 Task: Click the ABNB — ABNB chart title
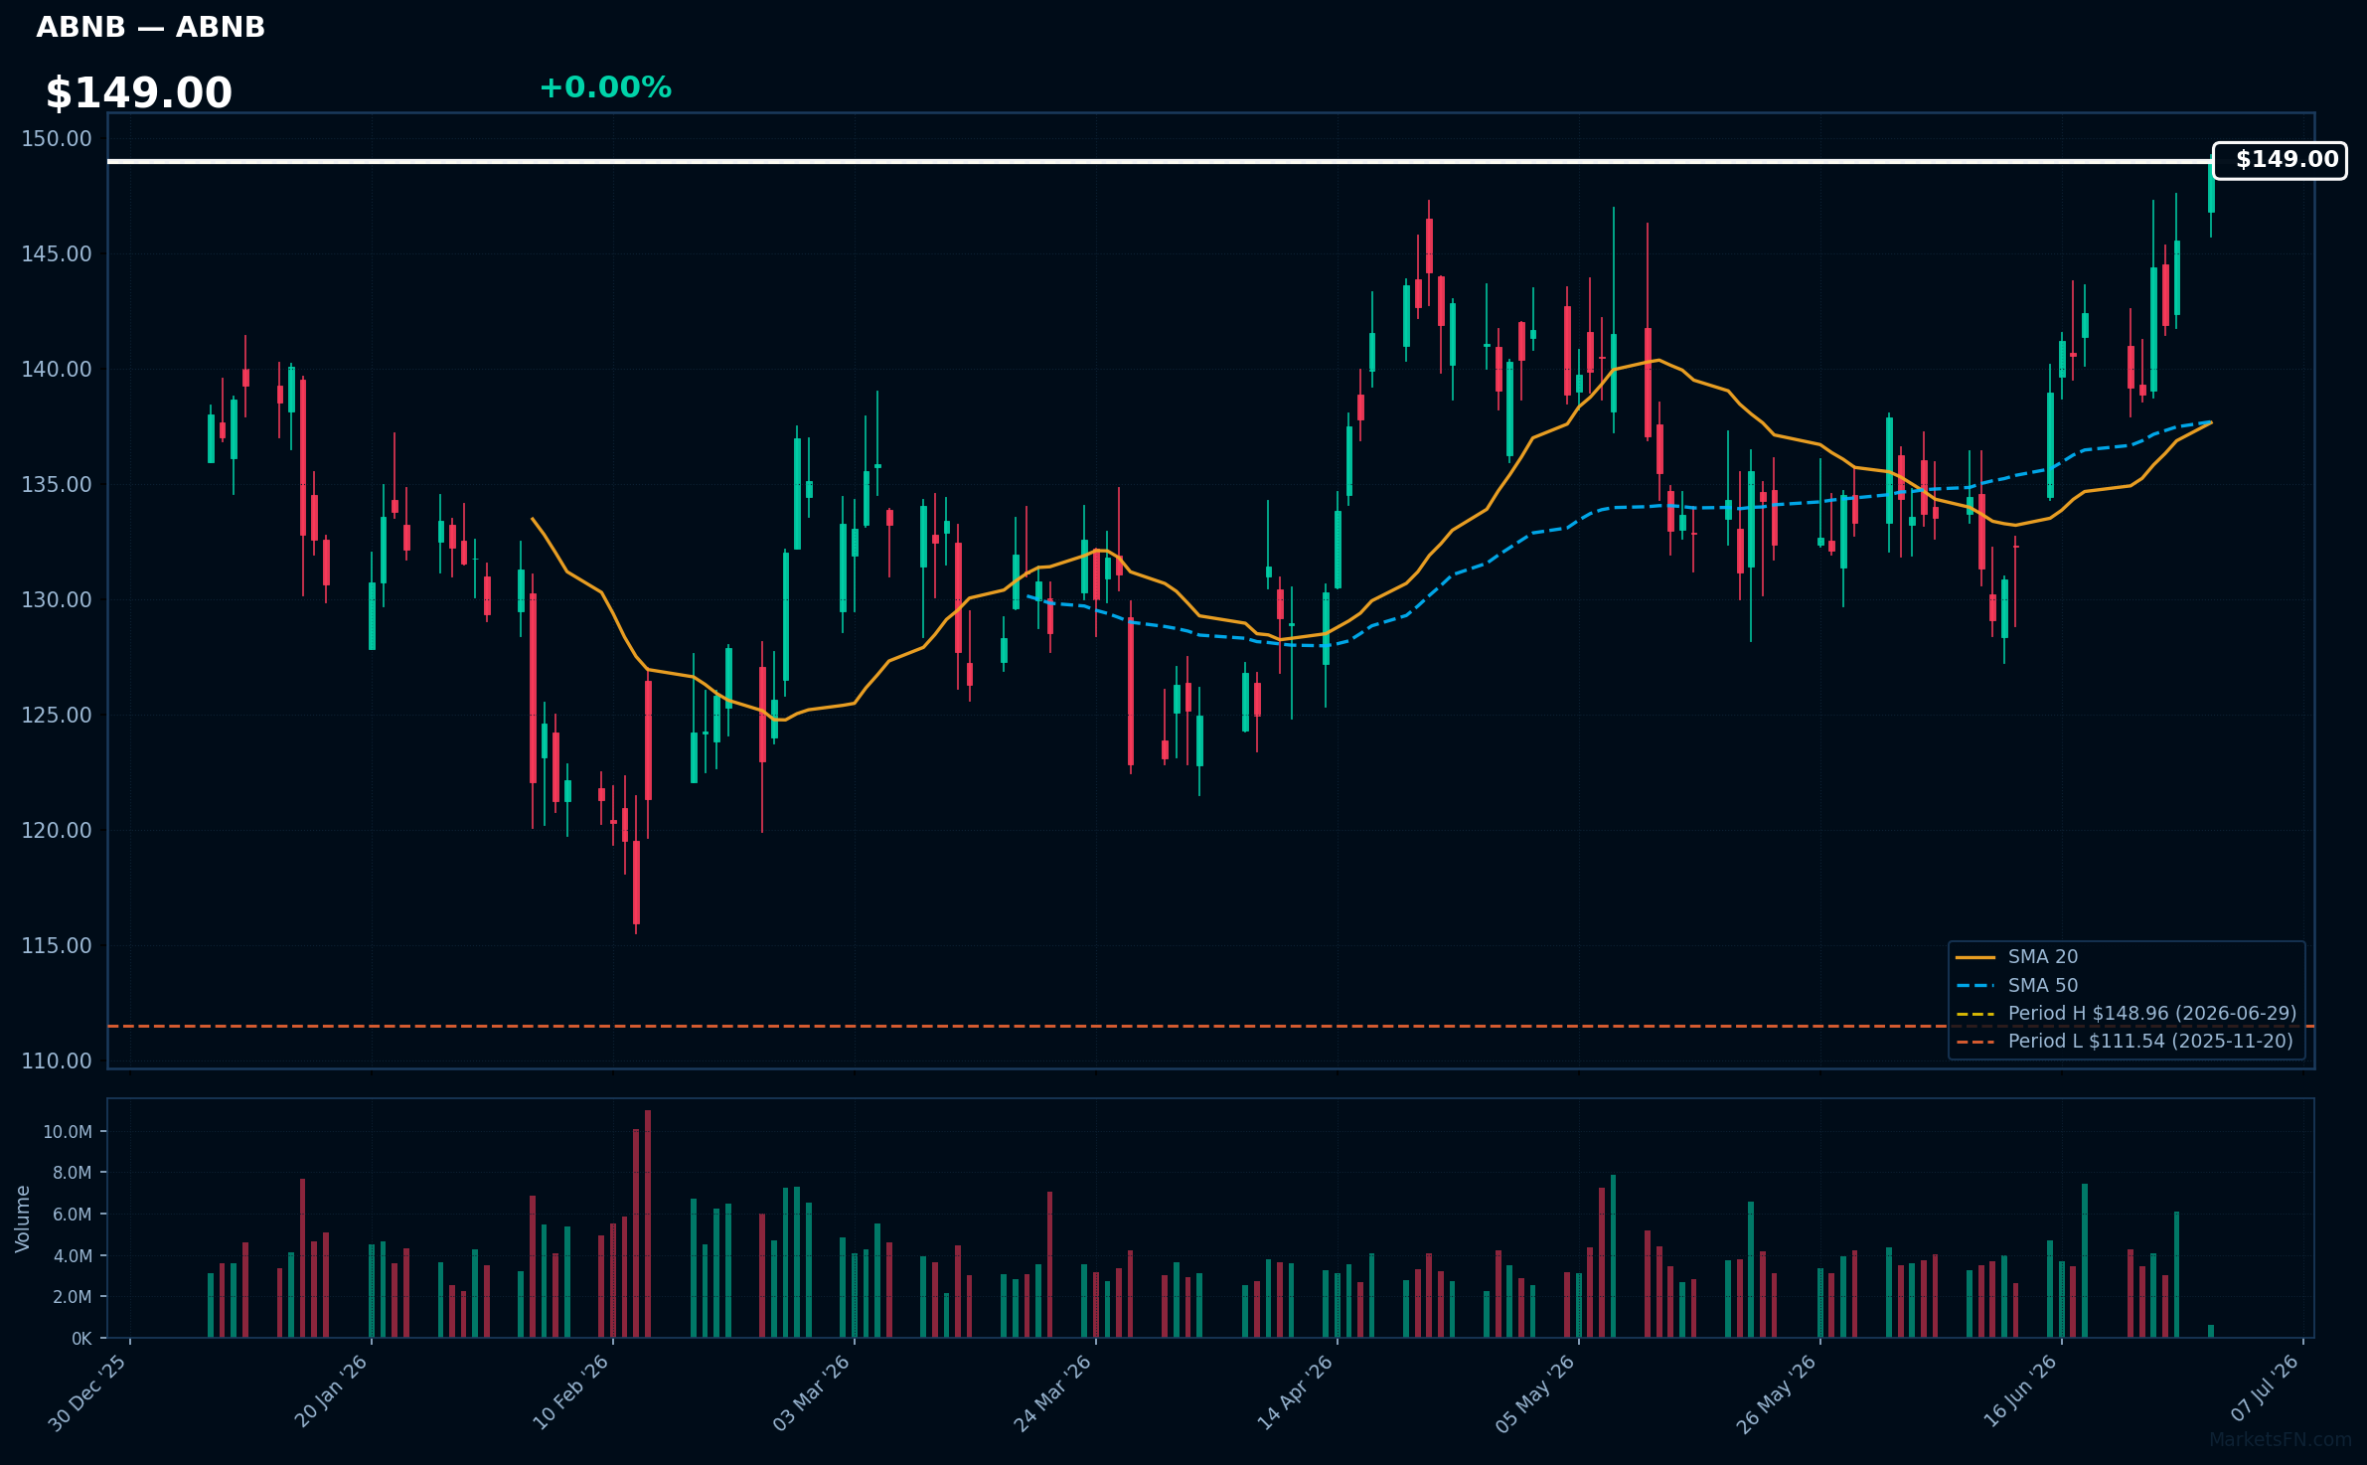pos(151,27)
